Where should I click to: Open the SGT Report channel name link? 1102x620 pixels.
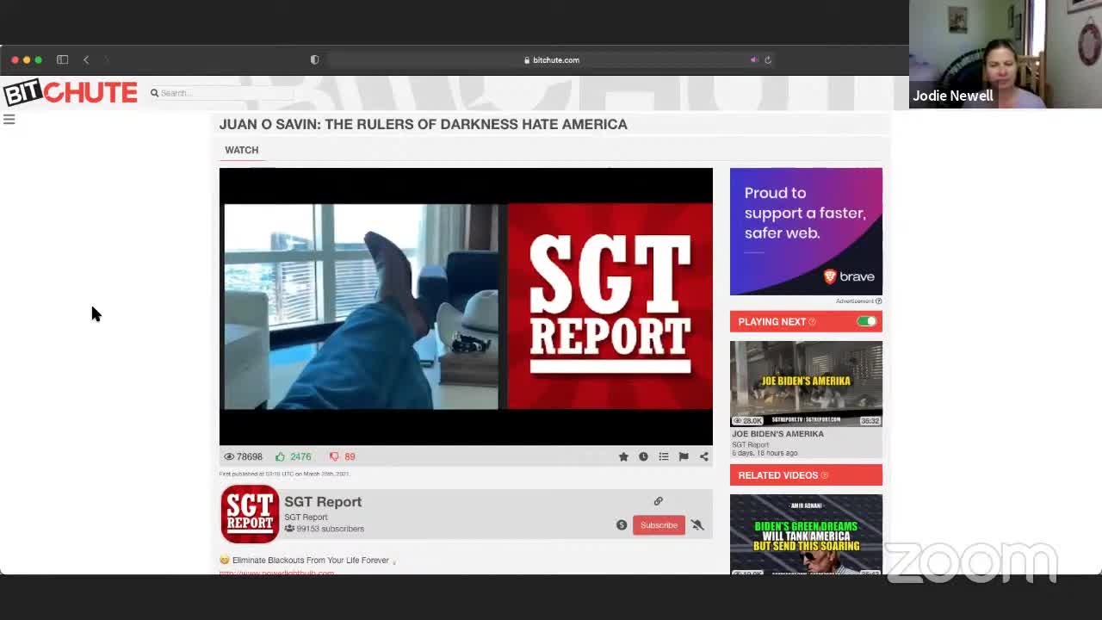[x=323, y=502]
